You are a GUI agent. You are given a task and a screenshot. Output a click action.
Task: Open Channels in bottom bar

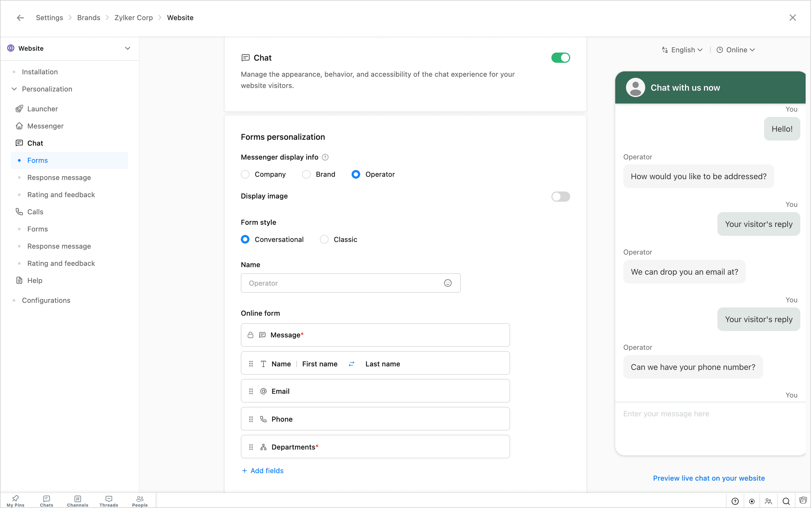tap(78, 500)
